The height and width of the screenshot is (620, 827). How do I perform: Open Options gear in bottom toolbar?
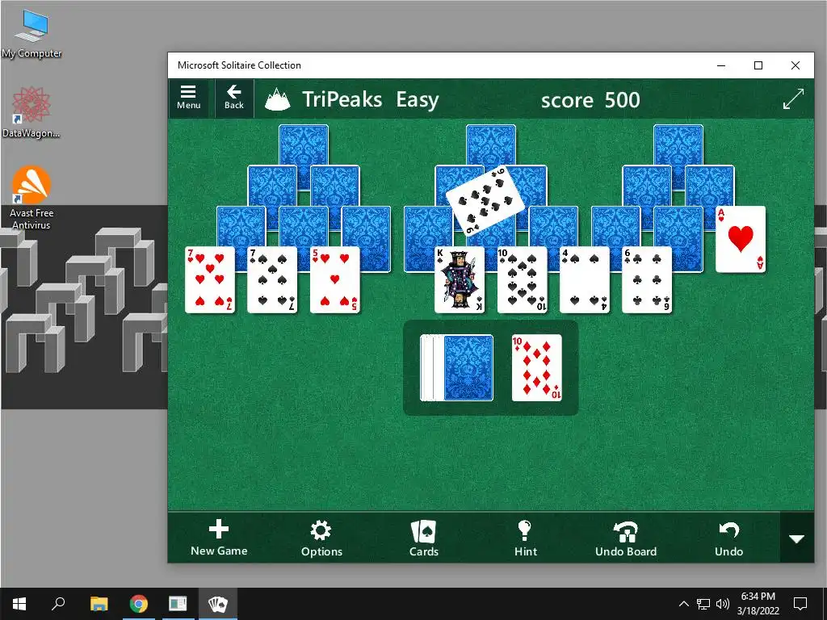click(321, 538)
